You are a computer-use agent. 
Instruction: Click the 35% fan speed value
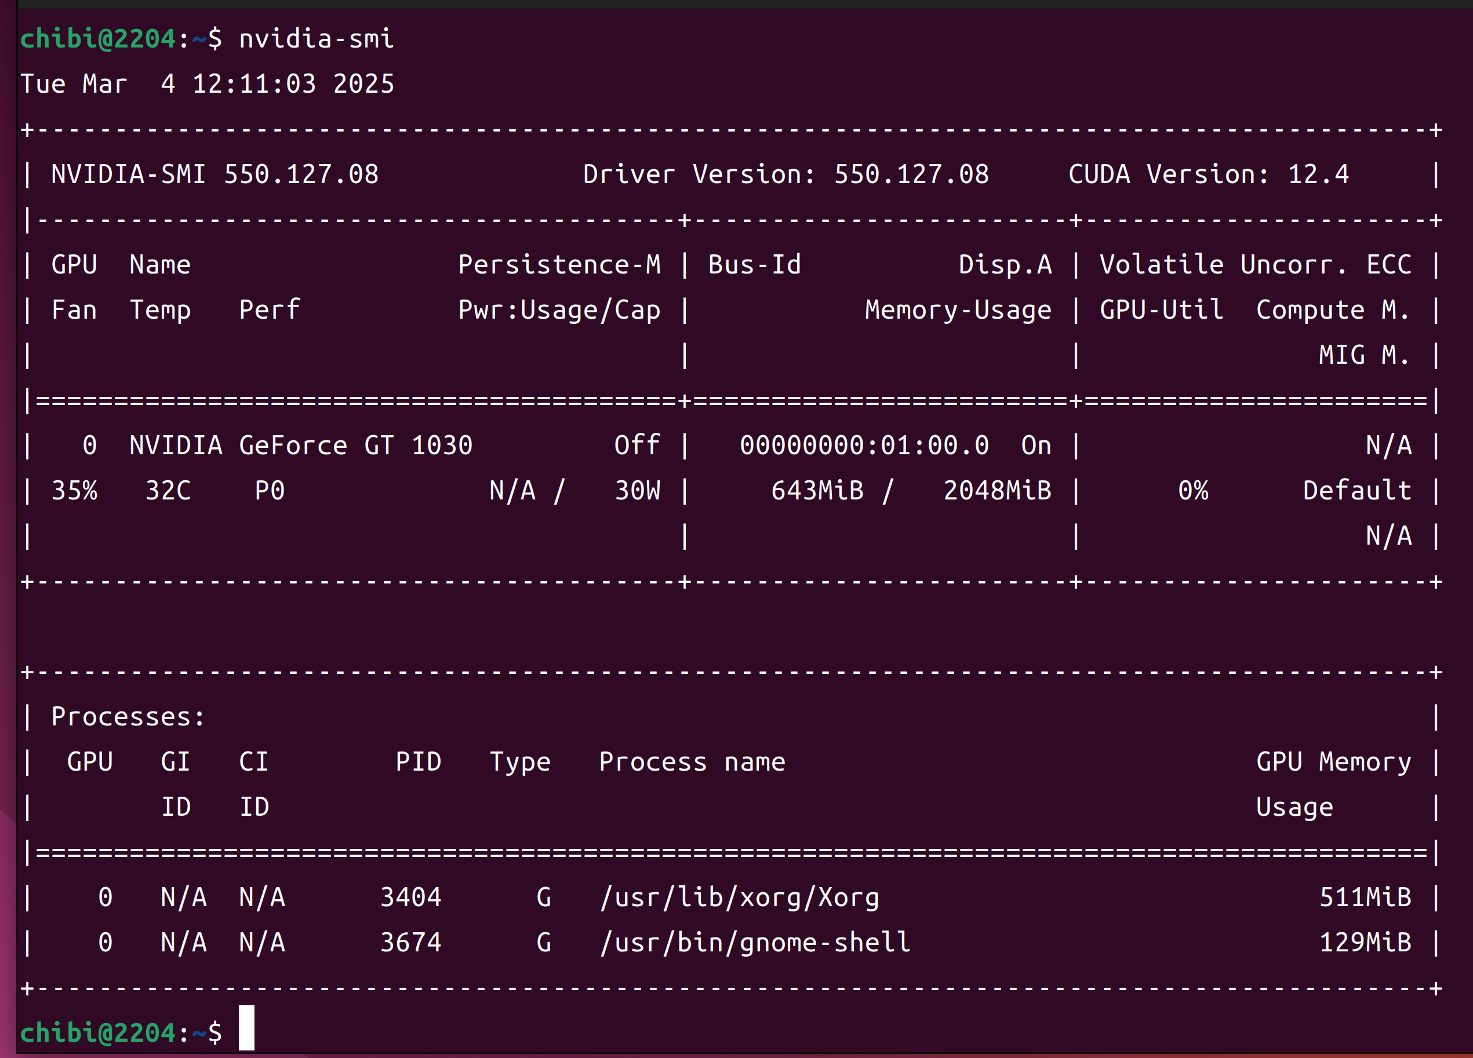(x=74, y=490)
